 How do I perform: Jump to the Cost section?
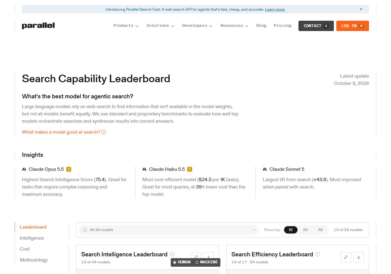coord(25,249)
